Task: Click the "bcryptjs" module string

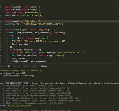Action: pyautogui.click(x=33, y=10)
